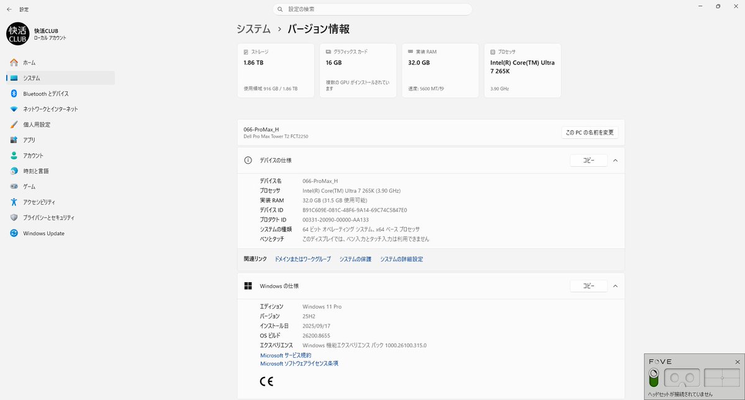Select OS build 26200.8655 value
Image resolution: width=745 pixels, height=400 pixels.
click(317, 336)
